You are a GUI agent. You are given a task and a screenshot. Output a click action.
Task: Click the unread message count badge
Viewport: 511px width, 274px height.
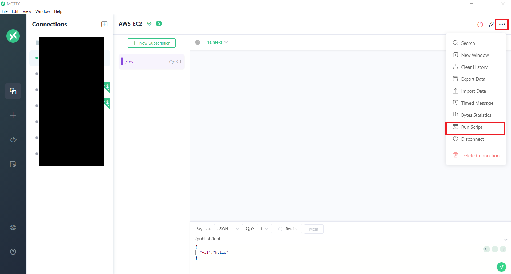[x=159, y=24]
